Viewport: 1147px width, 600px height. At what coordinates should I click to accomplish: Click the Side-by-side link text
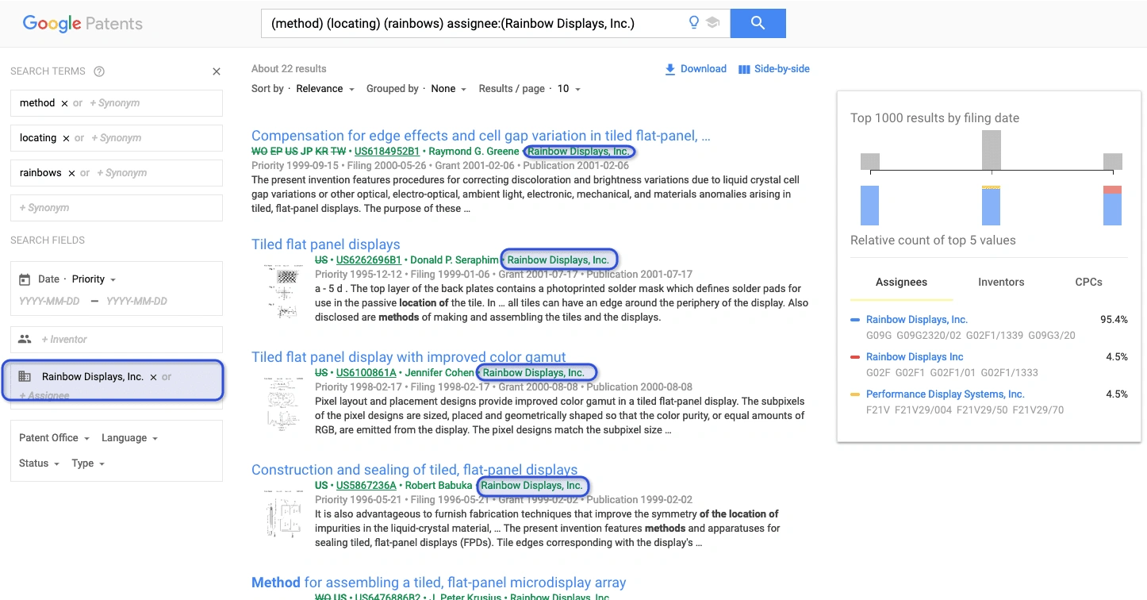pyautogui.click(x=782, y=69)
